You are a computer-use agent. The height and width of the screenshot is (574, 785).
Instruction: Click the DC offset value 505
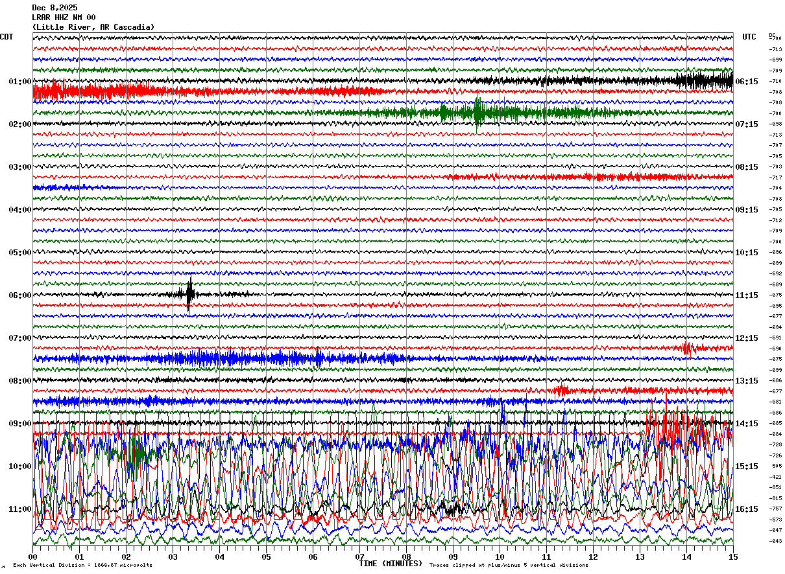click(x=776, y=466)
